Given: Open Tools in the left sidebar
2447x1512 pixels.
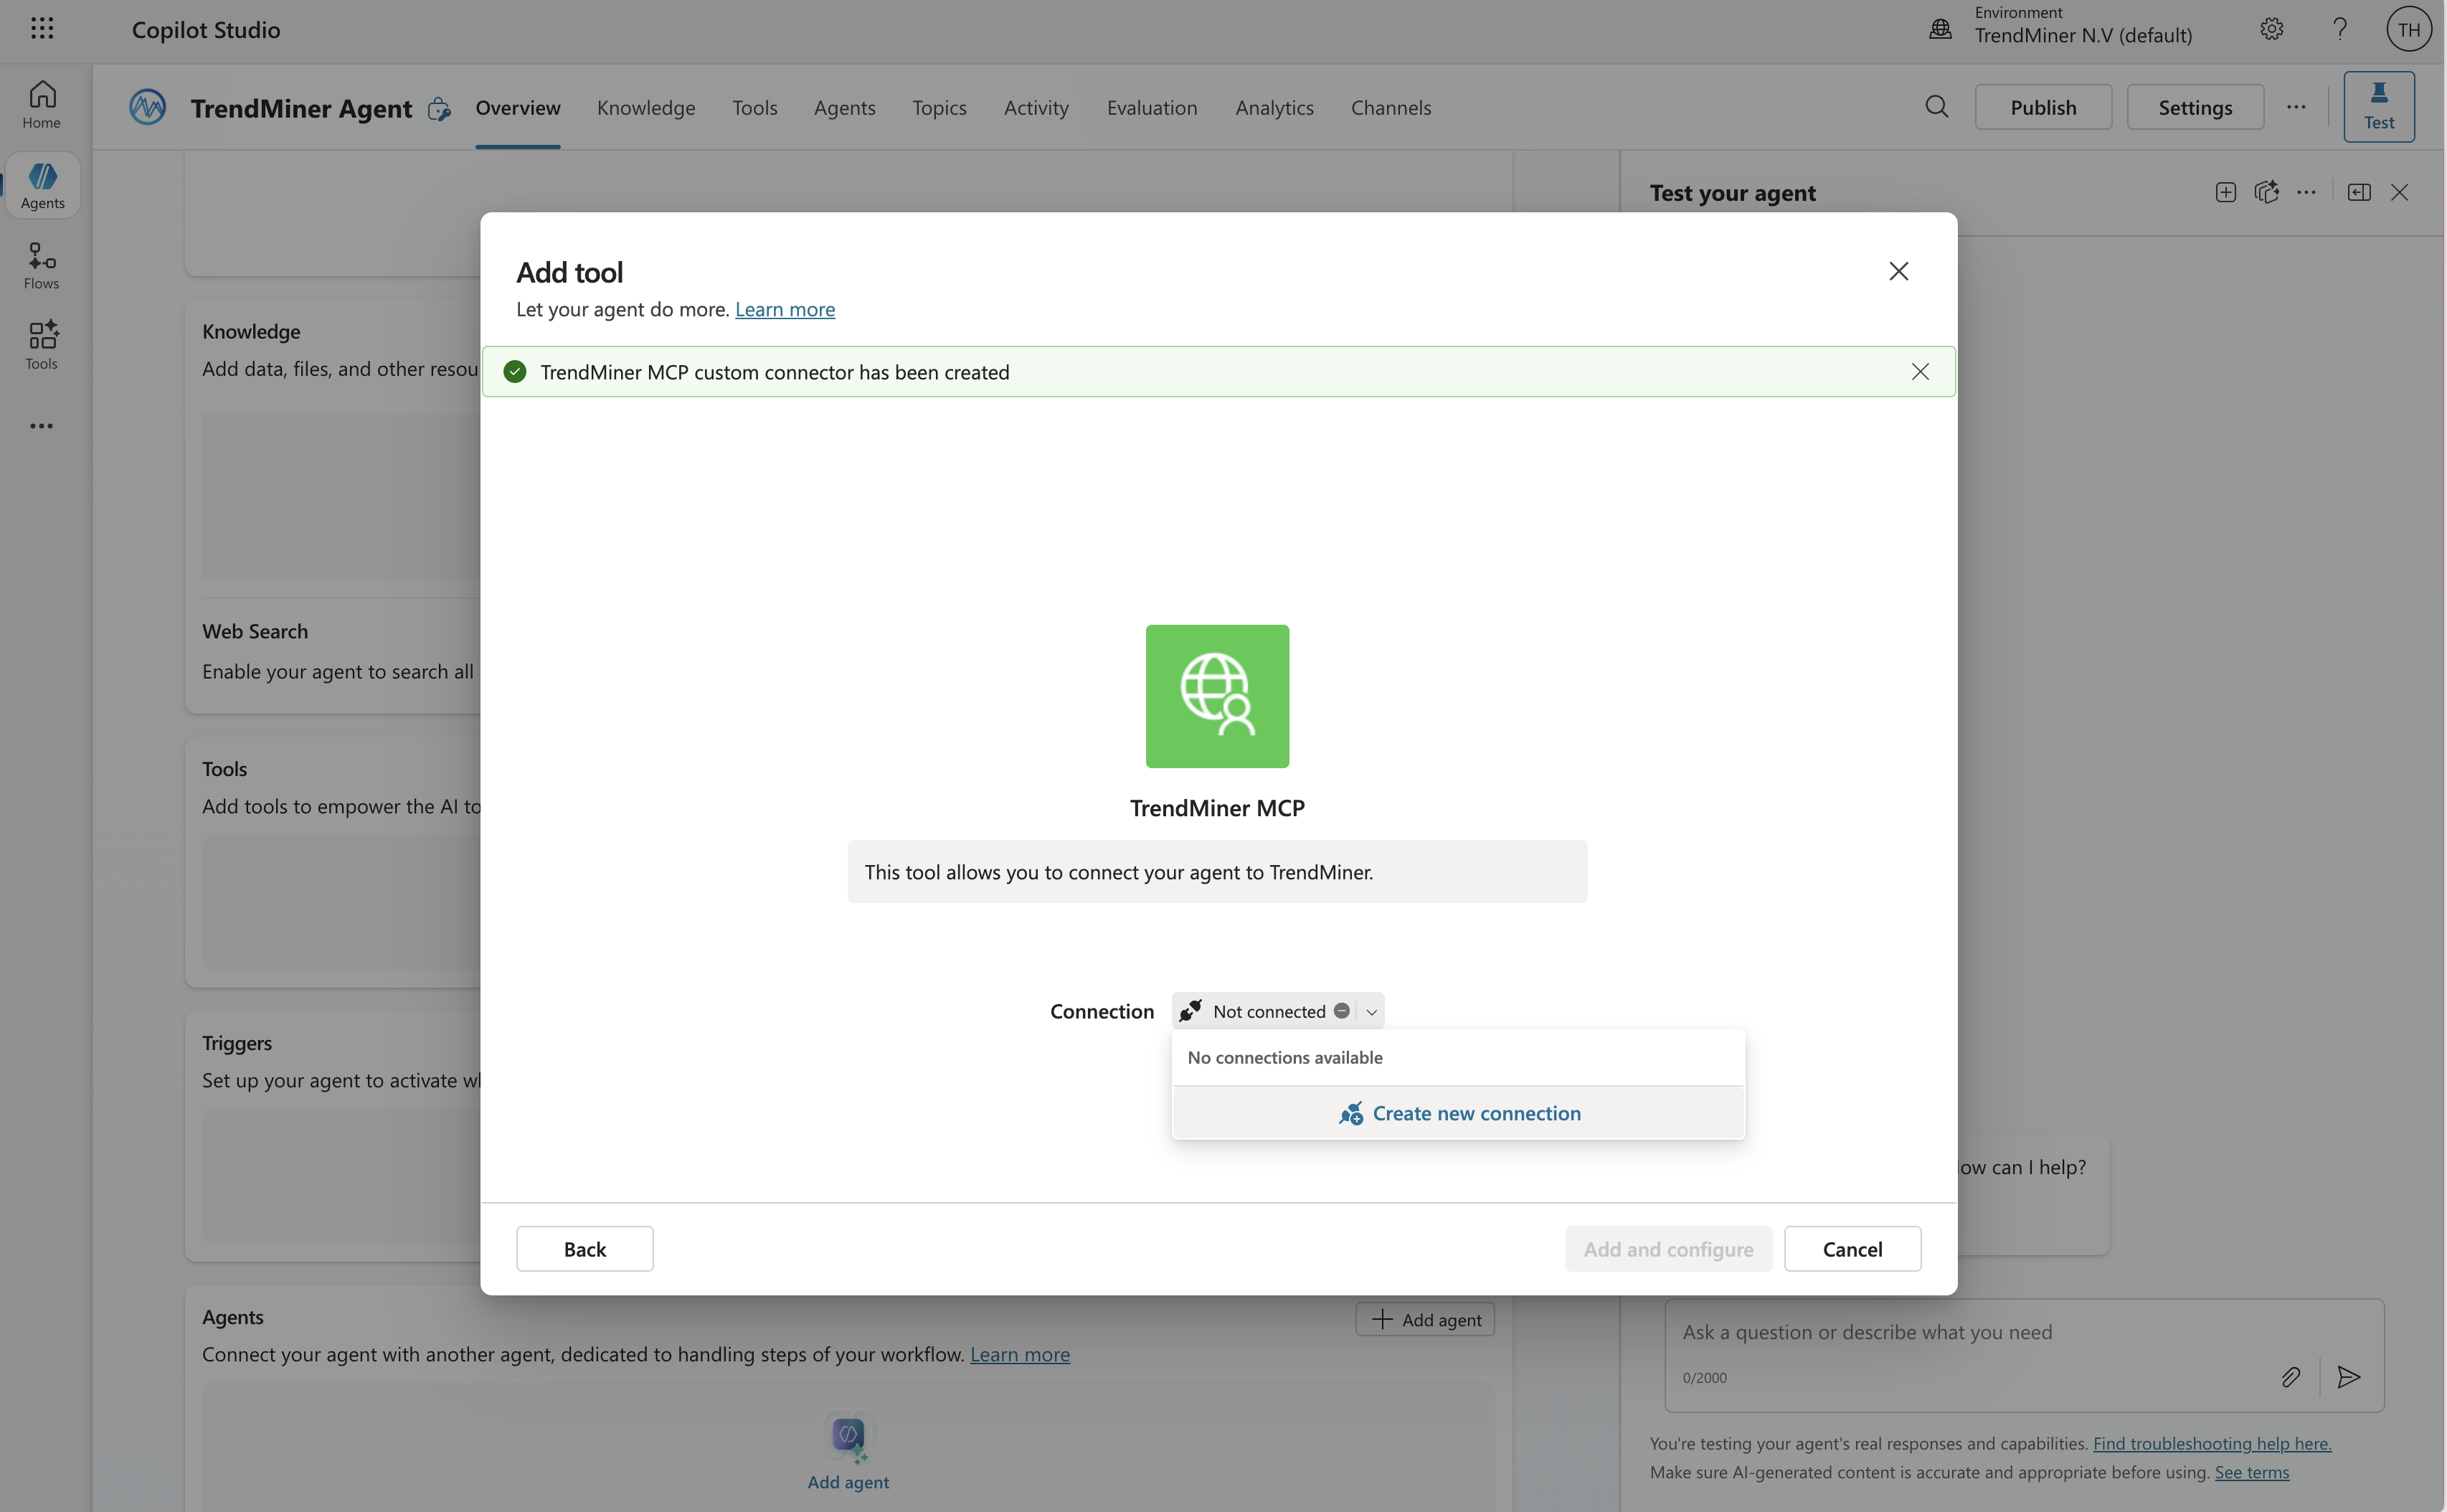Looking at the screenshot, I should (x=42, y=346).
